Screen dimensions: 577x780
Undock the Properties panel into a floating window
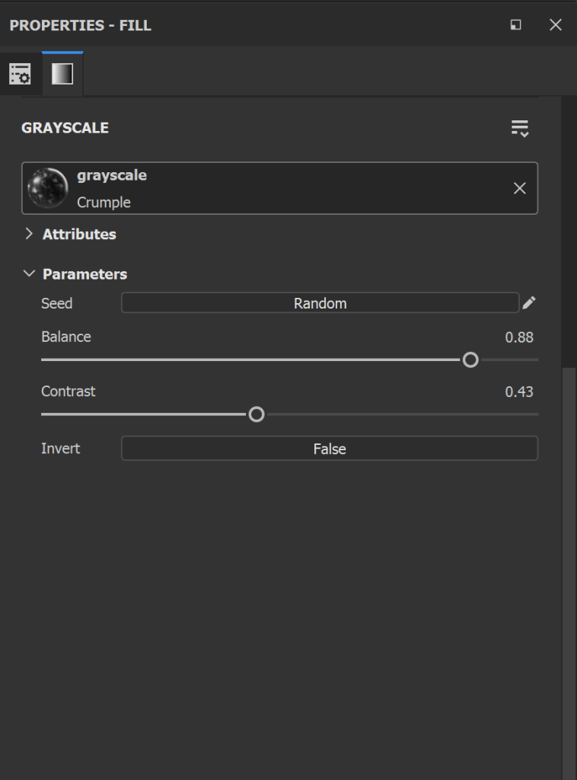(515, 25)
